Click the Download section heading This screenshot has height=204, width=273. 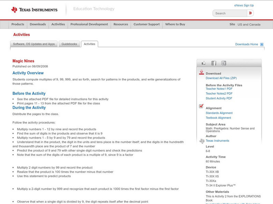213,73
